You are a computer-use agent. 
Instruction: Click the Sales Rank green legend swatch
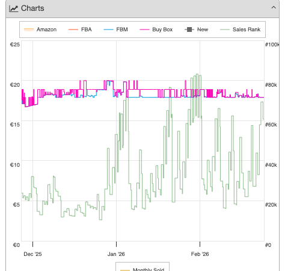[x=225, y=30]
